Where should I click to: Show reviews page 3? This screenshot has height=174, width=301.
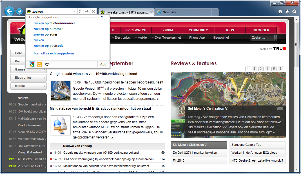(x=261, y=69)
